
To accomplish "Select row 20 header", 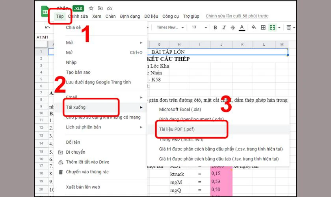I will click(41, 190).
